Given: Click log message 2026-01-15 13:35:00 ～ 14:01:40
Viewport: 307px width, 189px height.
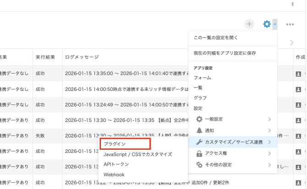Looking at the screenshot, I should (126, 73).
